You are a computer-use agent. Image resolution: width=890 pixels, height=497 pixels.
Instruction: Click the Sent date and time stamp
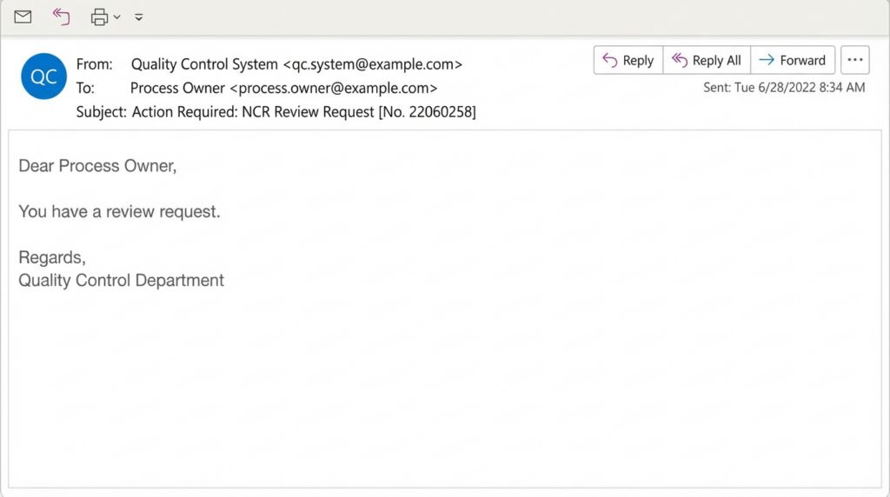(x=784, y=88)
